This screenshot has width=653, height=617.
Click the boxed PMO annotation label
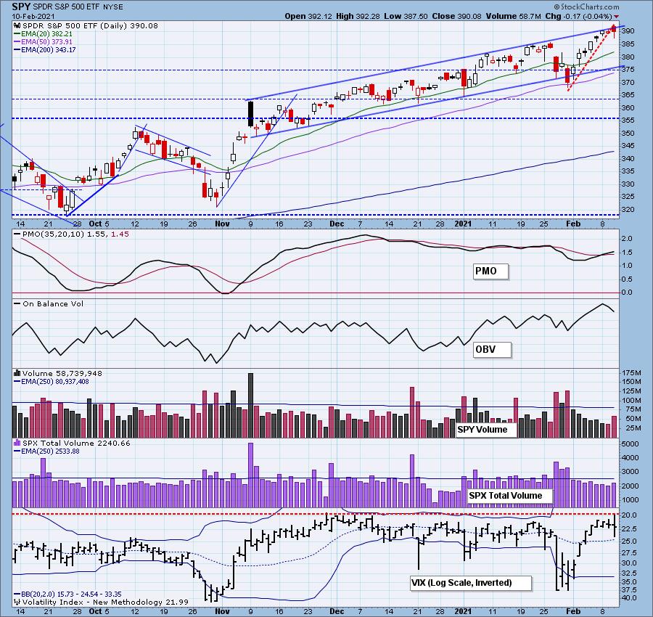490,271
